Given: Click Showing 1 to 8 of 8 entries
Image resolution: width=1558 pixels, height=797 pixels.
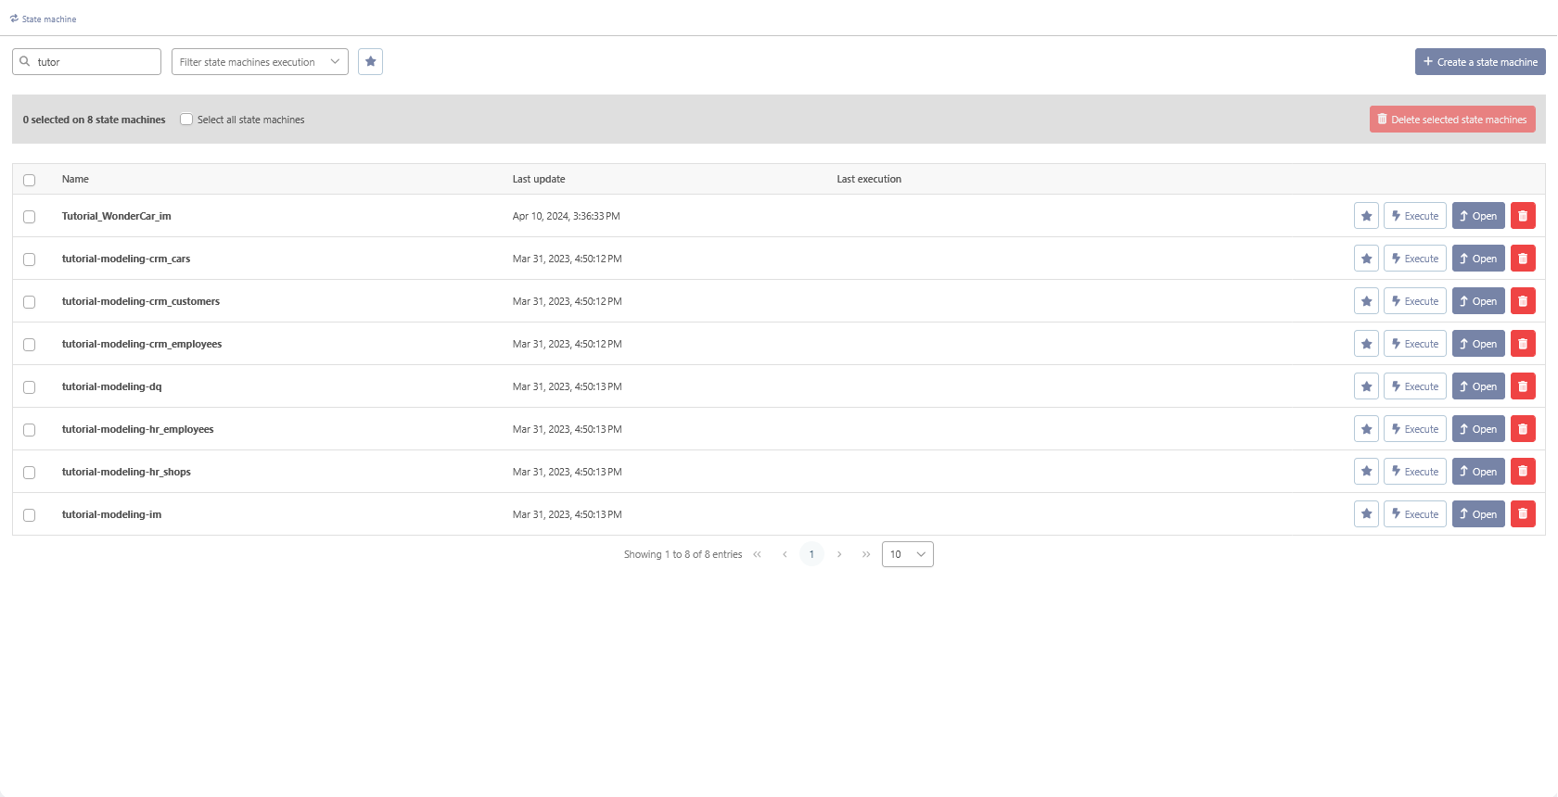Looking at the screenshot, I should coord(683,554).
